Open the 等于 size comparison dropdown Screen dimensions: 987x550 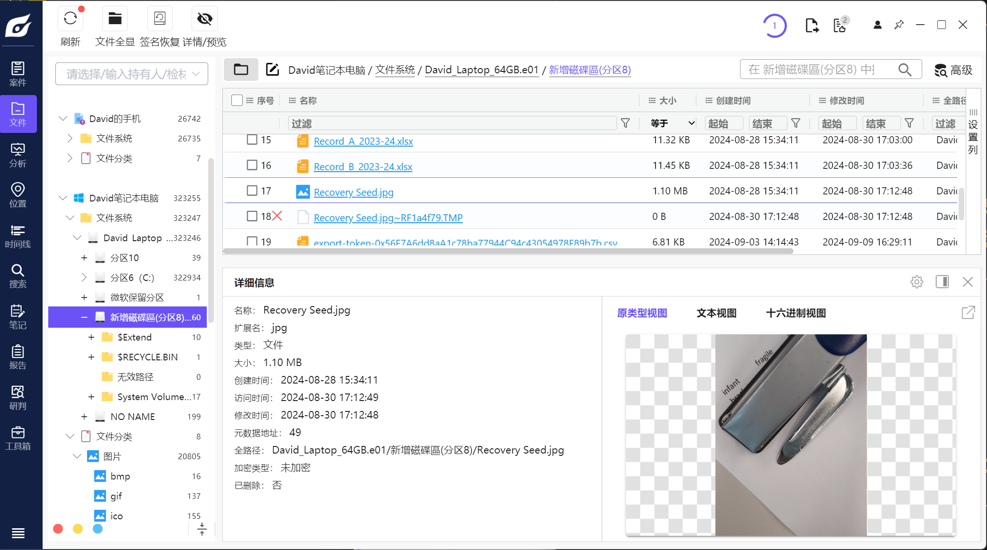[672, 123]
